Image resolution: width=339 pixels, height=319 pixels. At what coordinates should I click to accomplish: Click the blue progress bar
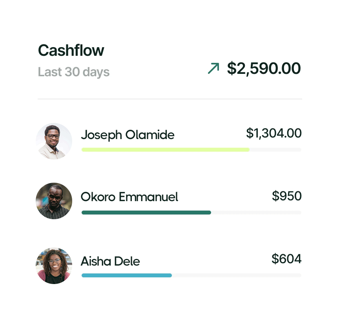click(127, 275)
